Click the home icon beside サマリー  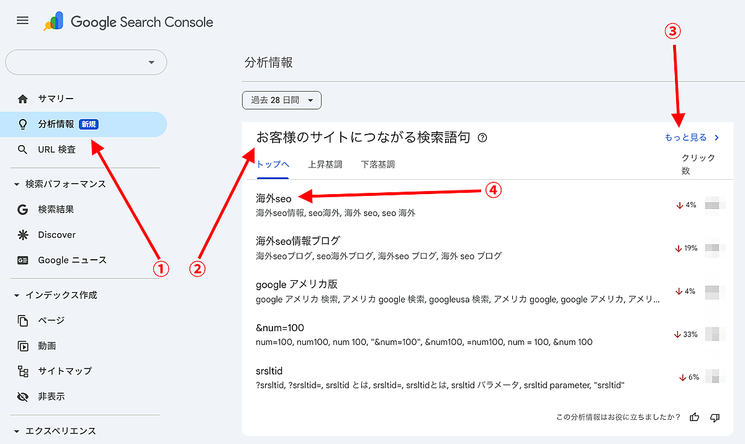23,99
